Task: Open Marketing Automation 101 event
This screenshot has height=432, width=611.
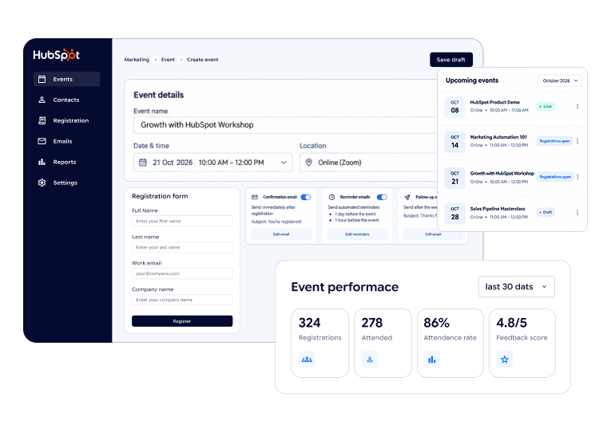Action: click(x=498, y=137)
